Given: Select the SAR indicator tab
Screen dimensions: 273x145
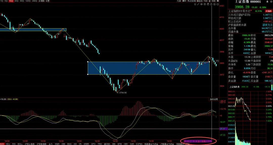Looking at the screenshot, I should tap(132, 144).
